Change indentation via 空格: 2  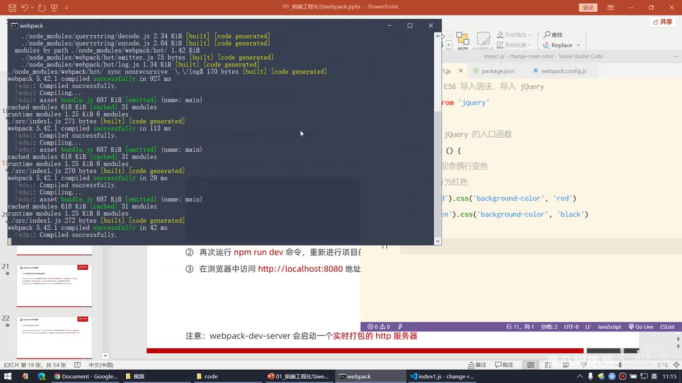point(549,327)
